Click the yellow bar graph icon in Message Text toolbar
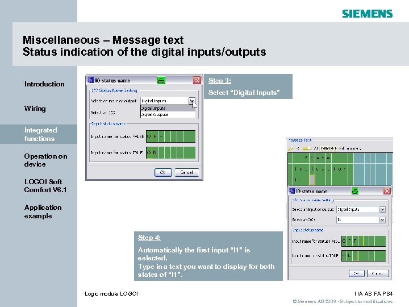This screenshot has height=307, width=409. click(x=307, y=148)
